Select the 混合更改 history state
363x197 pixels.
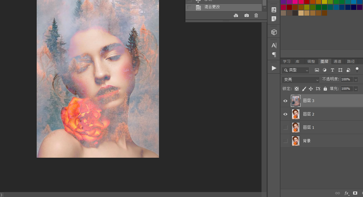click(x=212, y=7)
